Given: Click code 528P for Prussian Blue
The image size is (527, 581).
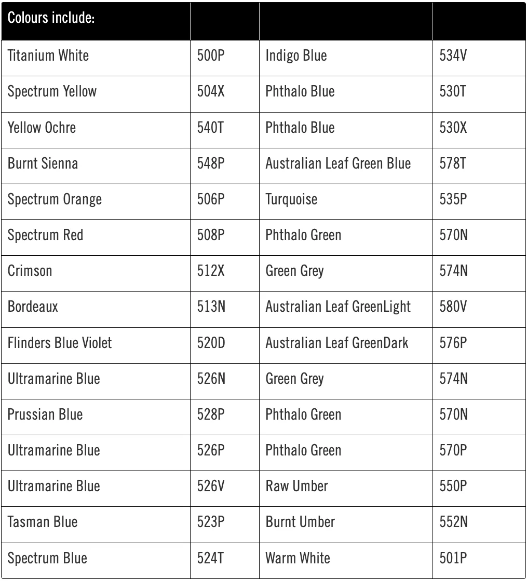Looking at the screenshot, I should coord(210,414).
